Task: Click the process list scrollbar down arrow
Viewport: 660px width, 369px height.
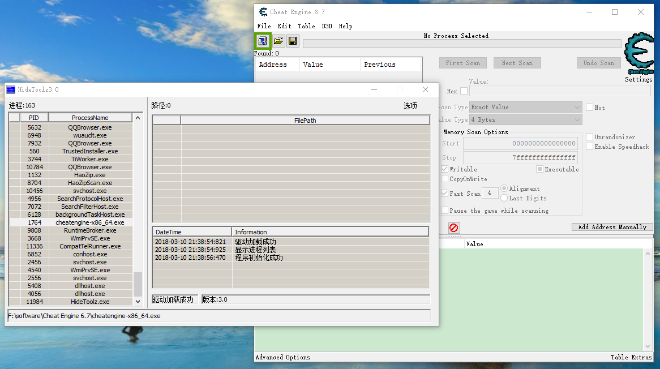Action: 138,301
